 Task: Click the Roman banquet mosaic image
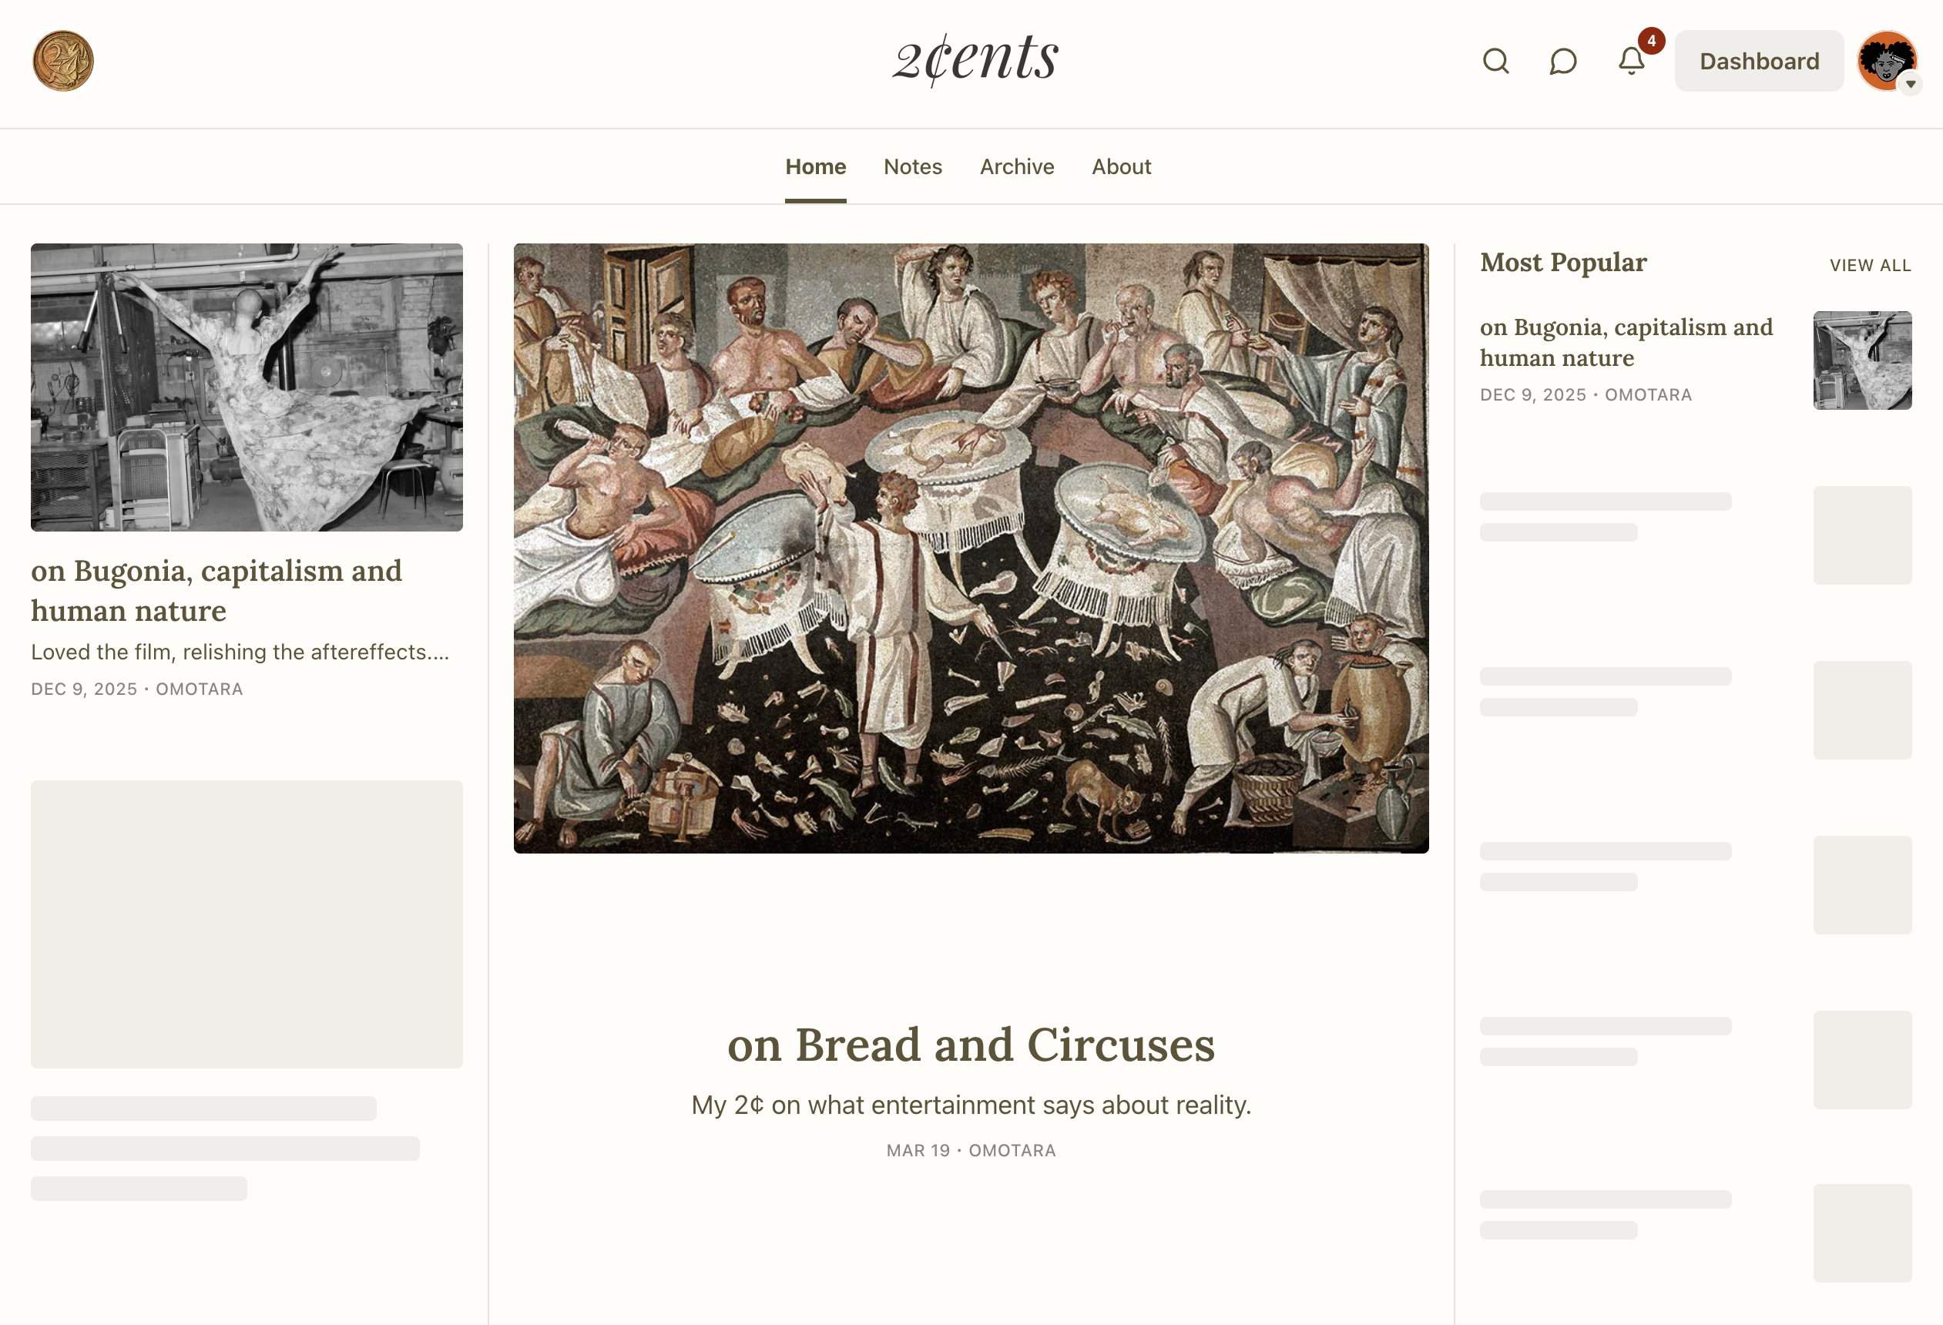tap(971, 548)
